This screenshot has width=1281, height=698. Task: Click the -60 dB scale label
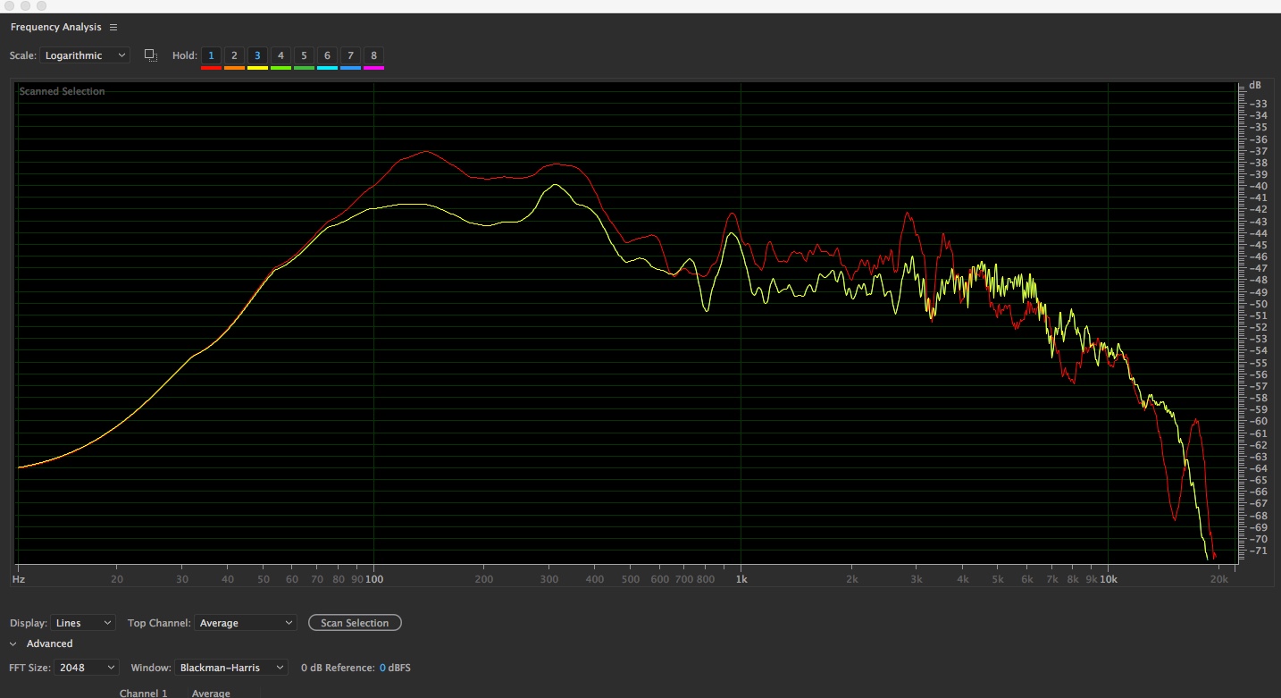coord(1258,421)
